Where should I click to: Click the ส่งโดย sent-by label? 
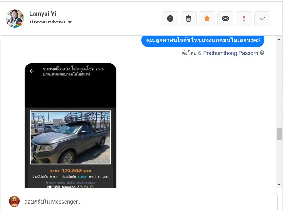(x=189, y=53)
